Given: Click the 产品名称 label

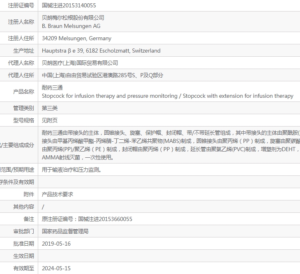Looking at the screenshot, I should tap(23, 92).
